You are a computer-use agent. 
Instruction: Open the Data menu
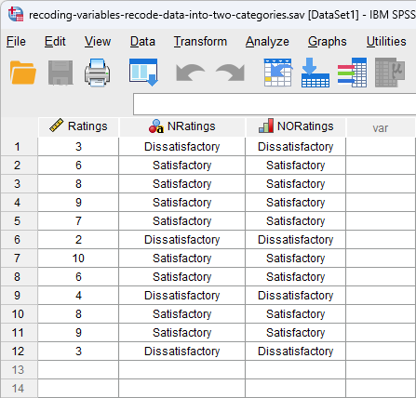coord(142,41)
